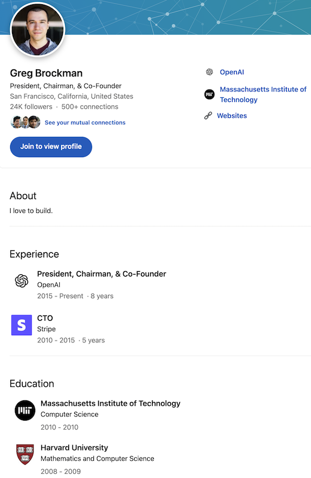Screen dimensions: 311x478
Task: Click the OpenAI logo icon beside top link
Action: (x=209, y=72)
